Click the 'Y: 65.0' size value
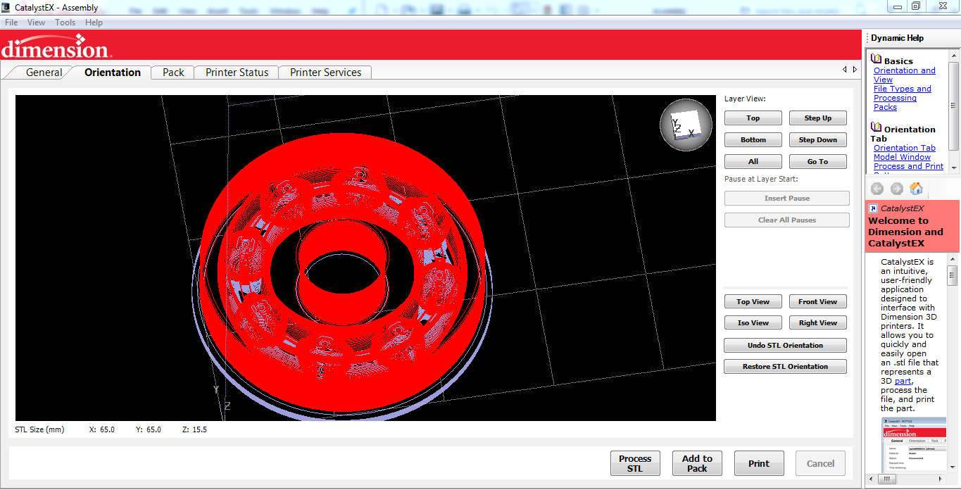This screenshot has width=961, height=490. 149,429
